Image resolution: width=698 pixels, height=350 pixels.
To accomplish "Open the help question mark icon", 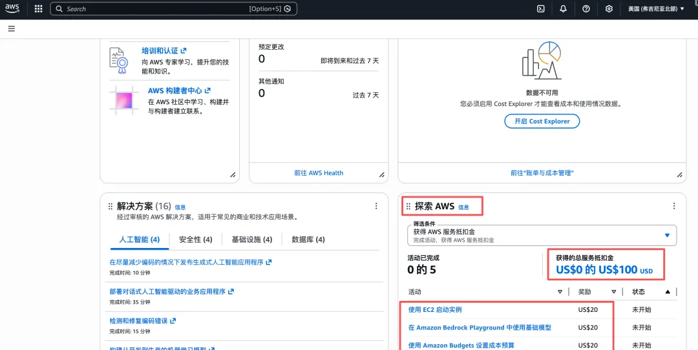I will point(586,9).
